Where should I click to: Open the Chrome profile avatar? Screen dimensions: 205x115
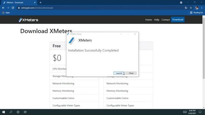[x=197, y=8]
